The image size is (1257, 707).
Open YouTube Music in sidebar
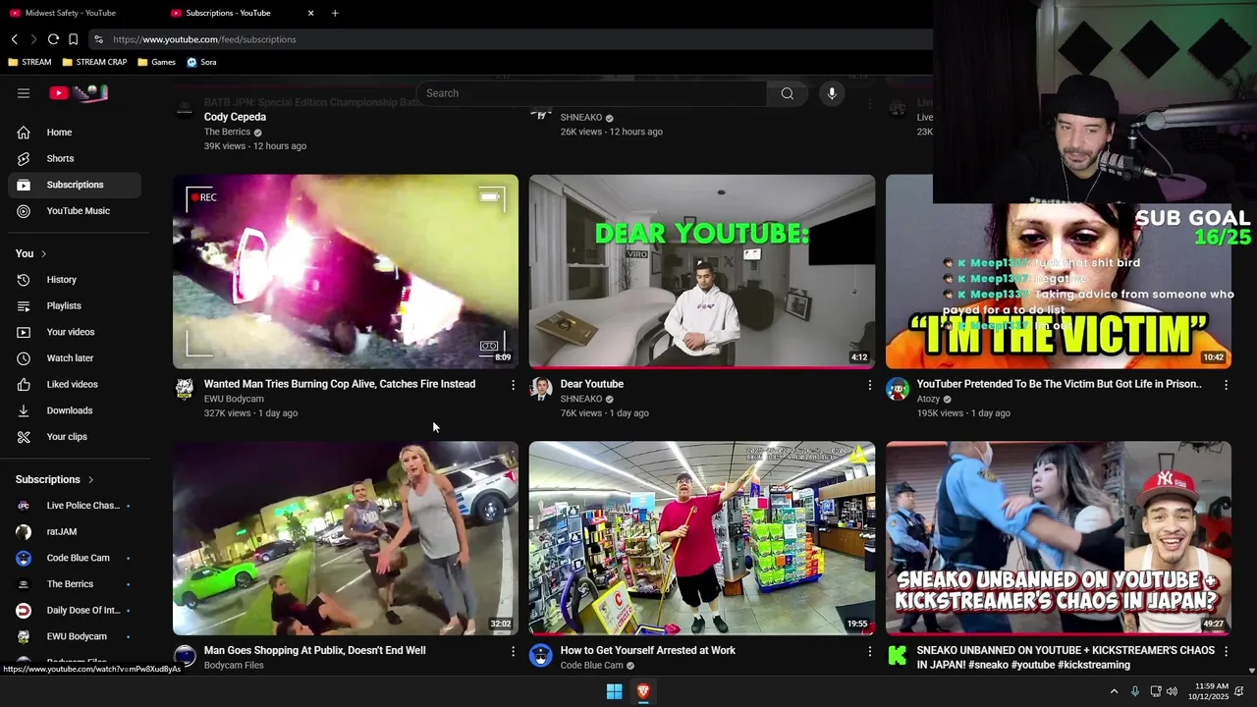(75, 211)
